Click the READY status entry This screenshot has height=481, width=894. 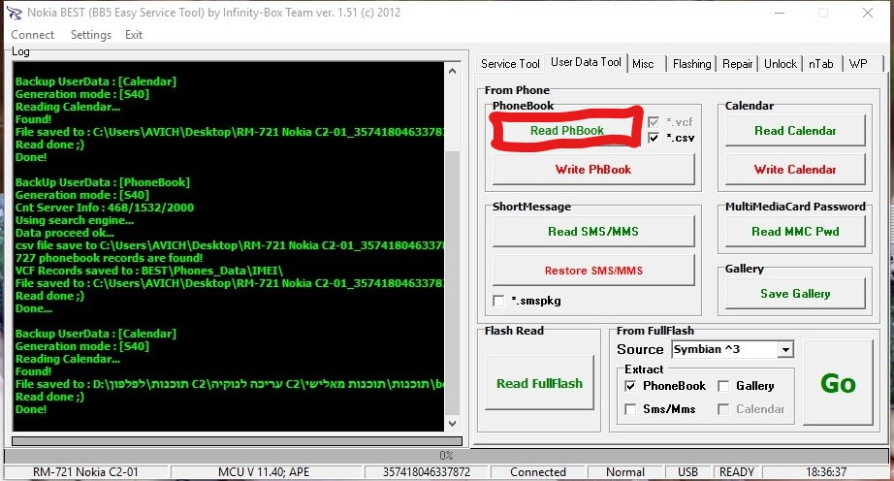click(737, 472)
